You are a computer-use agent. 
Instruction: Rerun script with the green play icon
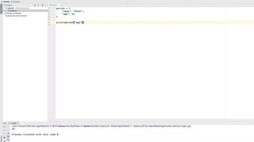pyautogui.click(x=4, y=127)
